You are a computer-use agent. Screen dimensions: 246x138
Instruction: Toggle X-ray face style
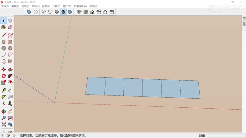pos(29,12)
